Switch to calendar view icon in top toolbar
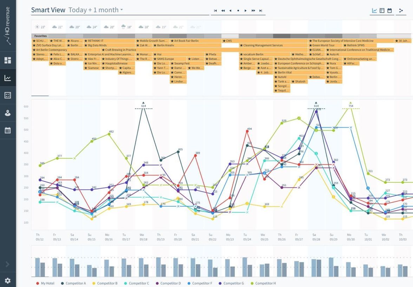 (389, 11)
